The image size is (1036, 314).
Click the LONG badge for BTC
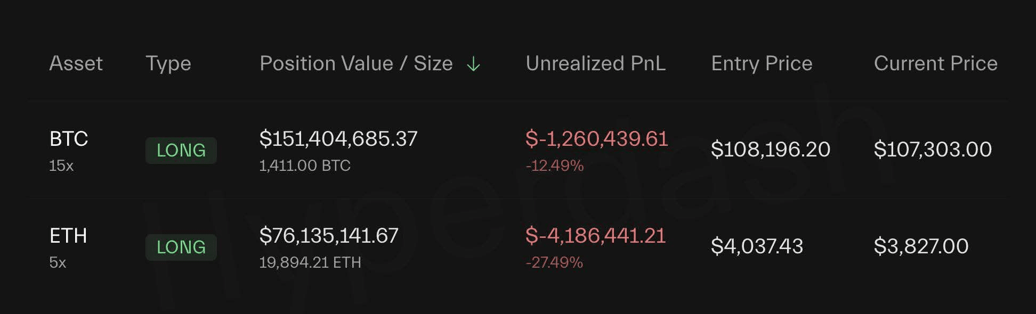(181, 151)
